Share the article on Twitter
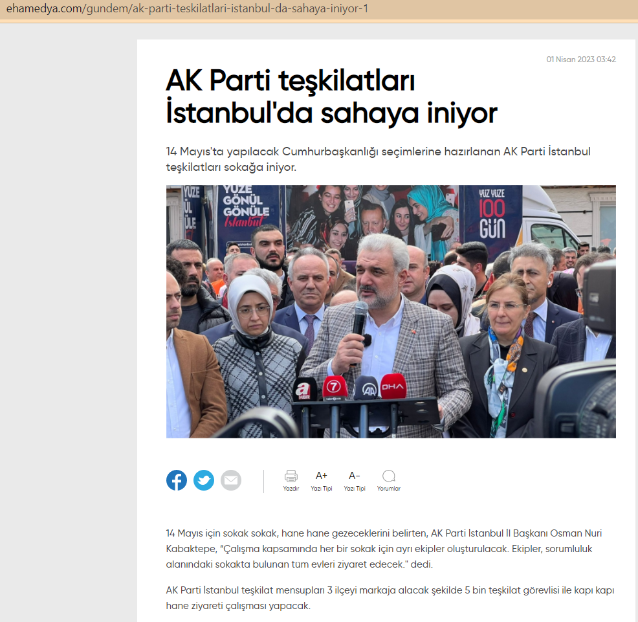 click(204, 480)
